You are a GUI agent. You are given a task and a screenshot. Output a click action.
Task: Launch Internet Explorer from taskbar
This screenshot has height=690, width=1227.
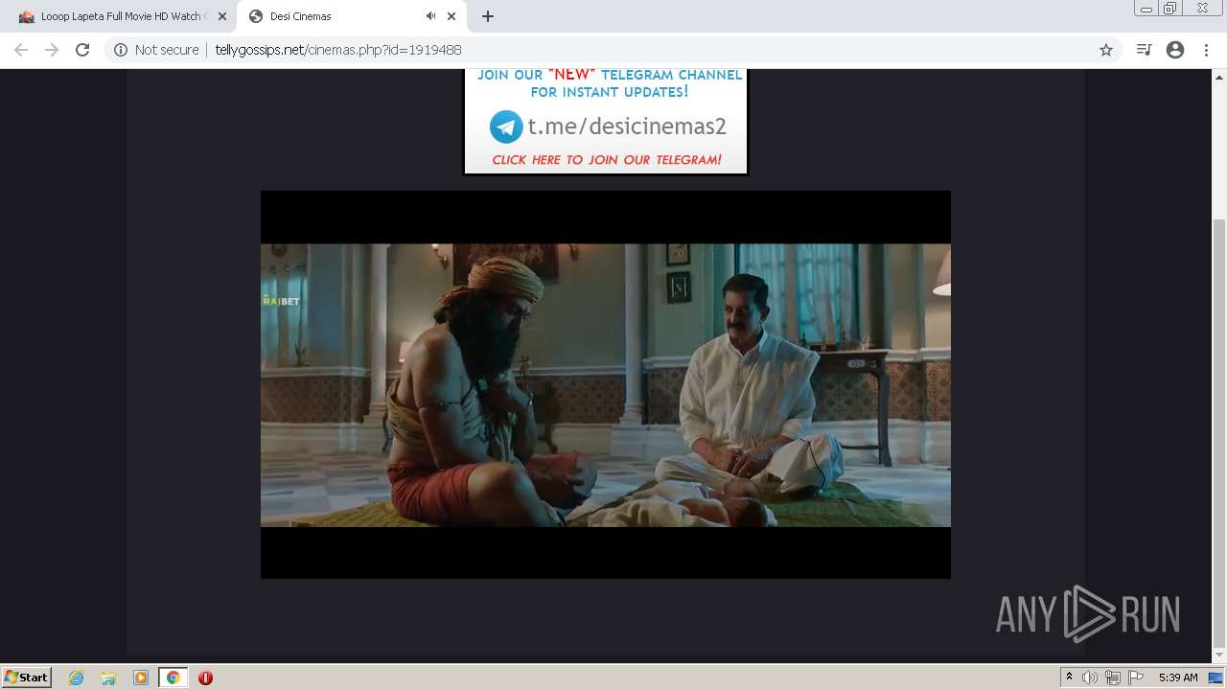tap(77, 678)
